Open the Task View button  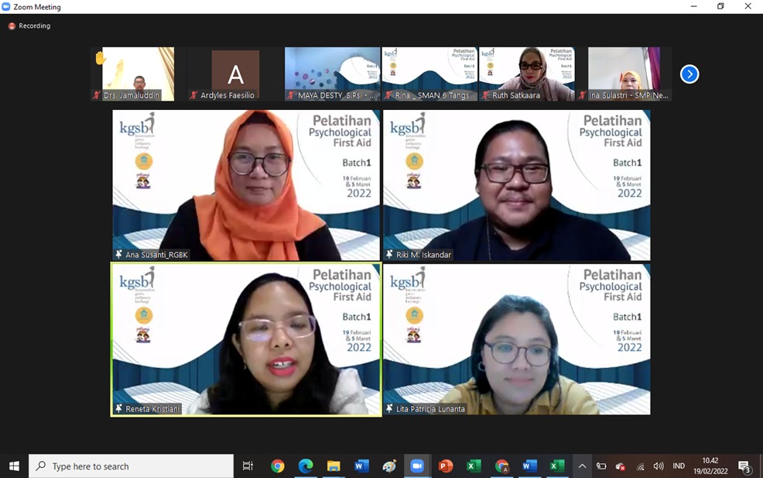(x=248, y=466)
